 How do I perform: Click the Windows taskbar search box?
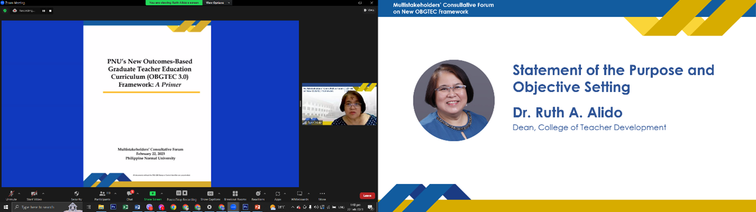click(x=40, y=207)
